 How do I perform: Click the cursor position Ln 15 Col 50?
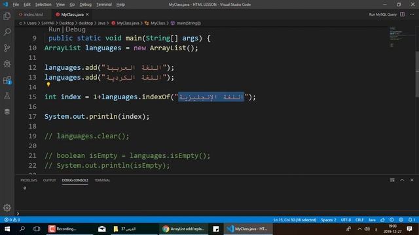295,220
